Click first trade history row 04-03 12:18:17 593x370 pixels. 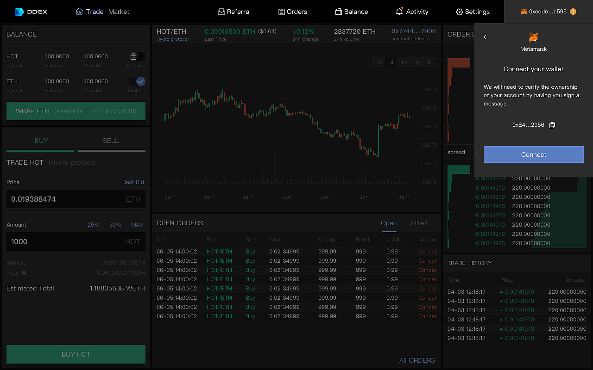pyautogui.click(x=517, y=292)
